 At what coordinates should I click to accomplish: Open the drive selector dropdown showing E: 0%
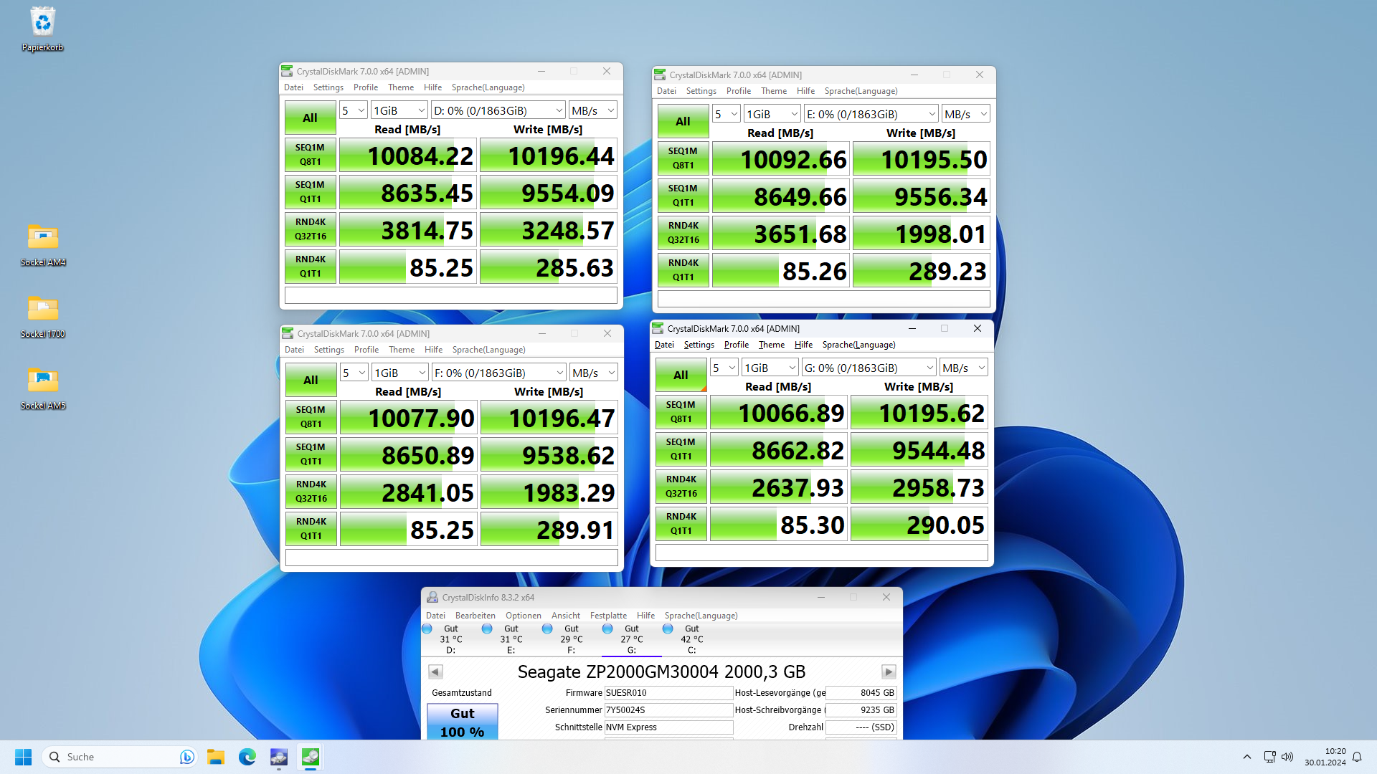click(870, 113)
